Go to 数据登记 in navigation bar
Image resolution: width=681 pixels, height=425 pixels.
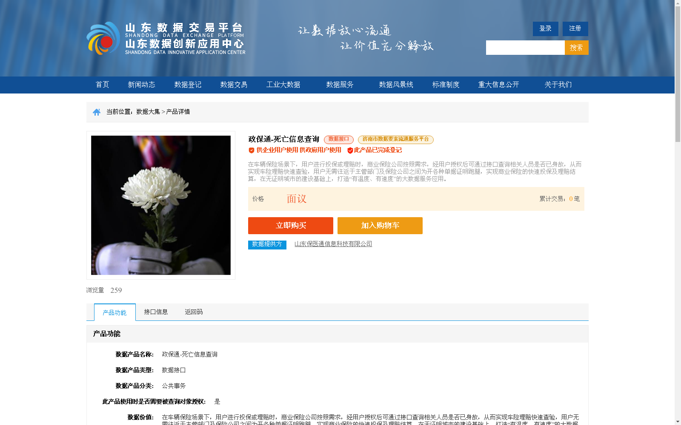188,85
